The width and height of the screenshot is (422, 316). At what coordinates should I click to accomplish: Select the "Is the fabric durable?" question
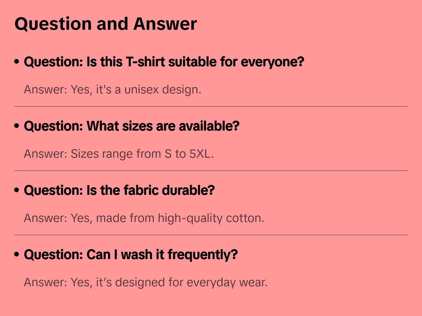point(119,190)
